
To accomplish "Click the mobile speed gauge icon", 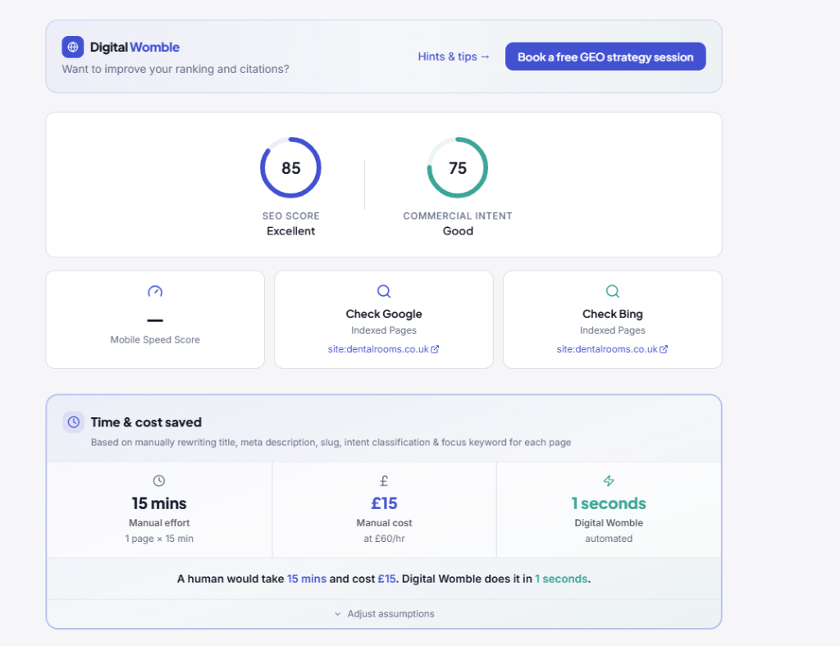I will tap(155, 291).
